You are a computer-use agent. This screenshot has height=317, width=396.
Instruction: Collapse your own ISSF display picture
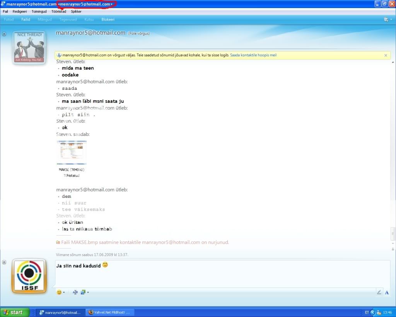[x=4, y=262]
